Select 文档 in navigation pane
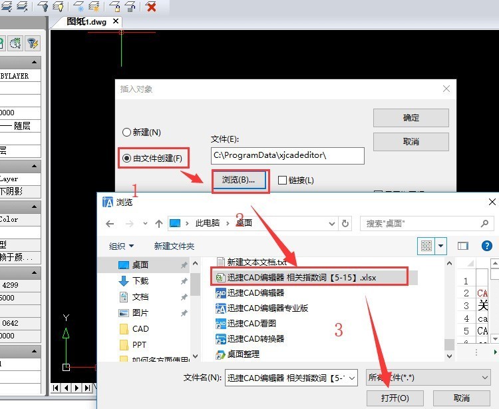The width and height of the screenshot is (499, 409). click(x=140, y=297)
